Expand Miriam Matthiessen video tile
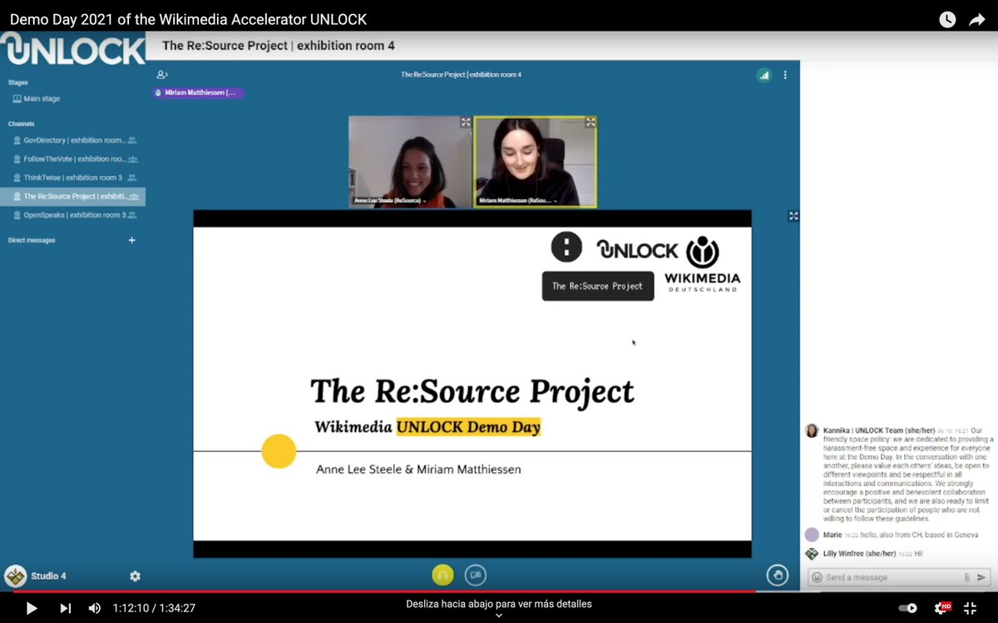Viewport: 998px width, 623px height. [590, 122]
